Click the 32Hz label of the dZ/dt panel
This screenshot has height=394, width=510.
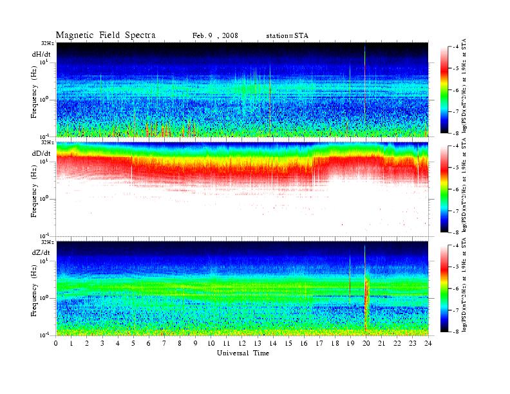pos(47,242)
